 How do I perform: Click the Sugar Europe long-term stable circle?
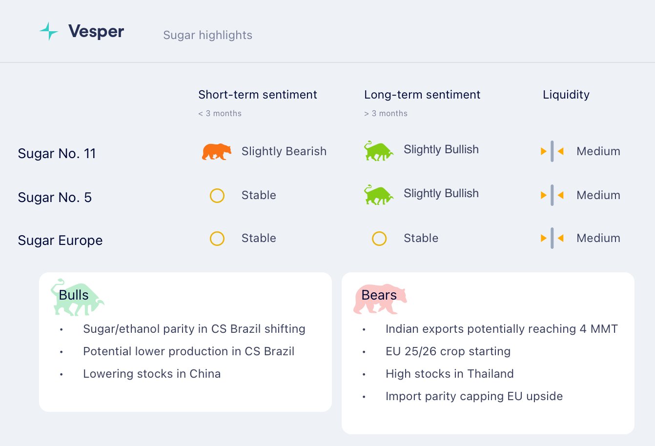point(379,239)
